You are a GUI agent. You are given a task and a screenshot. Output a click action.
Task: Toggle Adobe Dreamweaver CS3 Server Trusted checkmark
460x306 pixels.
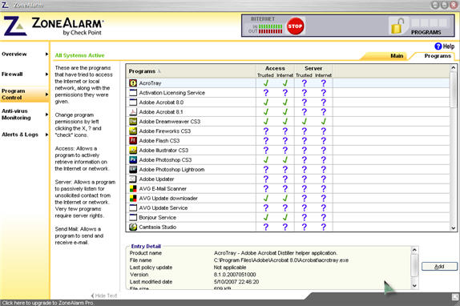[x=305, y=121]
